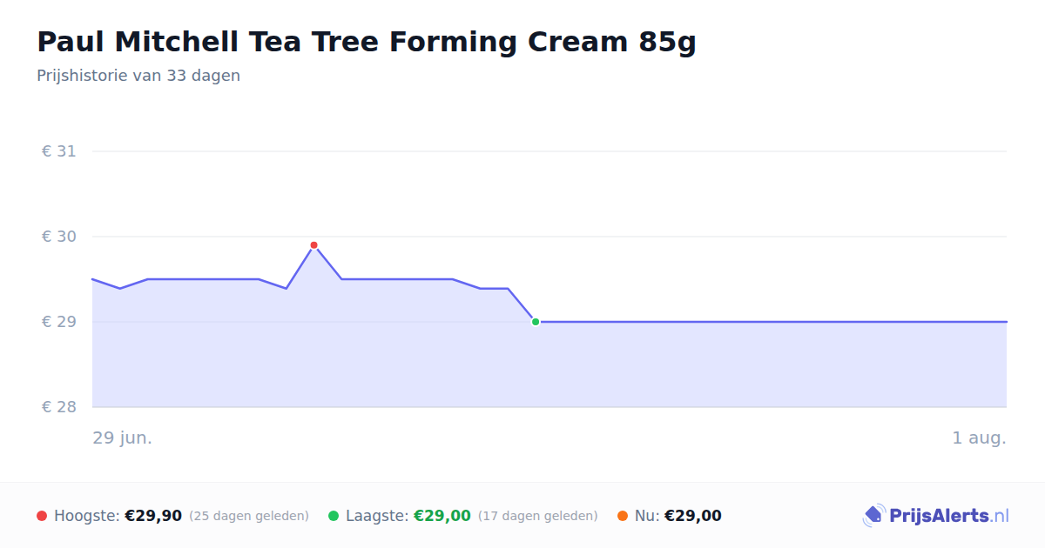This screenshot has width=1045, height=548.
Task: Click the 1 aug. end date label
Action: 980,438
